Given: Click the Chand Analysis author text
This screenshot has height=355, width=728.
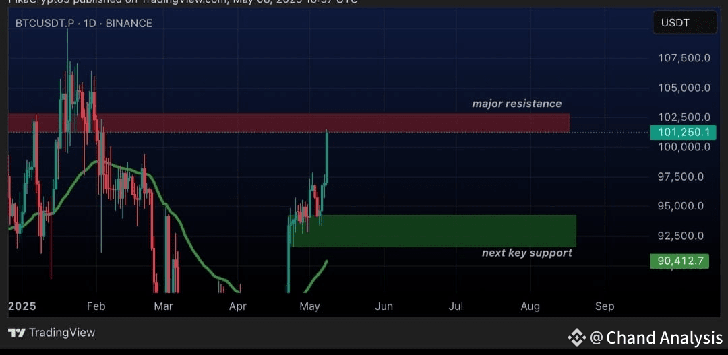Looking at the screenshot, I should (665, 338).
